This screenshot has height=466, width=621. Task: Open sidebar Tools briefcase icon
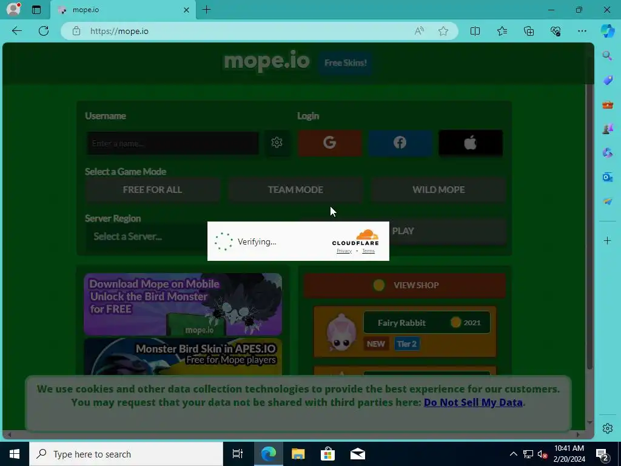pos(607,104)
